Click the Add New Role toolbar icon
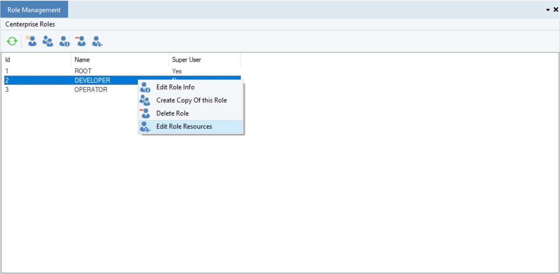The width and height of the screenshot is (560, 274). (x=31, y=42)
